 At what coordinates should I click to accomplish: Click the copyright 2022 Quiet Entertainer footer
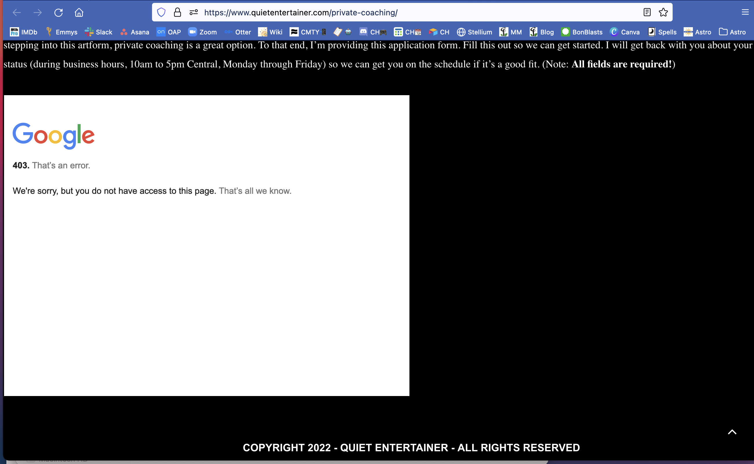click(x=411, y=448)
